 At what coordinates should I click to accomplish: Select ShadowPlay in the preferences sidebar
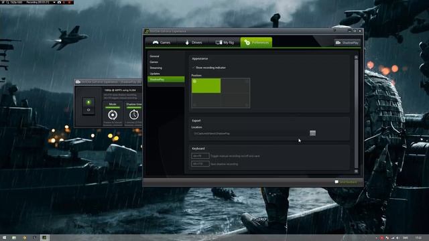(166, 79)
